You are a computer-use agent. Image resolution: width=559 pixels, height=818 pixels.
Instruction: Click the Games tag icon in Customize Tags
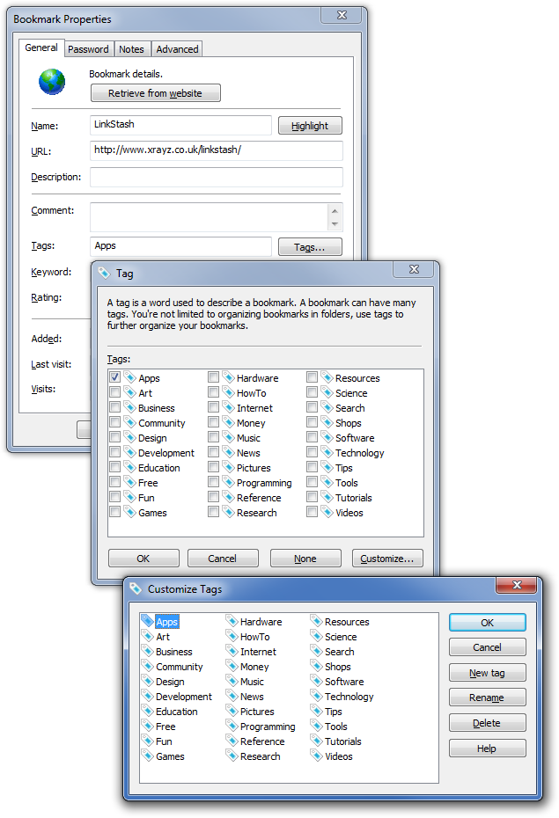coord(147,756)
